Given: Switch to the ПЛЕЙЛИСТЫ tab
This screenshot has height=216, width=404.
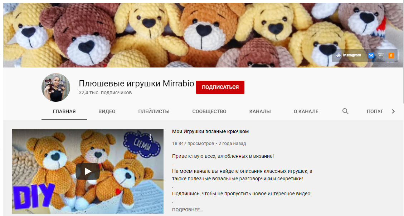Looking at the screenshot, I should click(154, 111).
